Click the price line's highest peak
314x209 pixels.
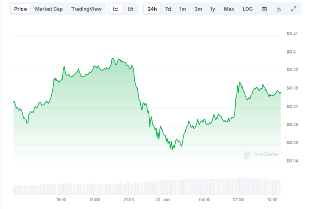pos(112,58)
